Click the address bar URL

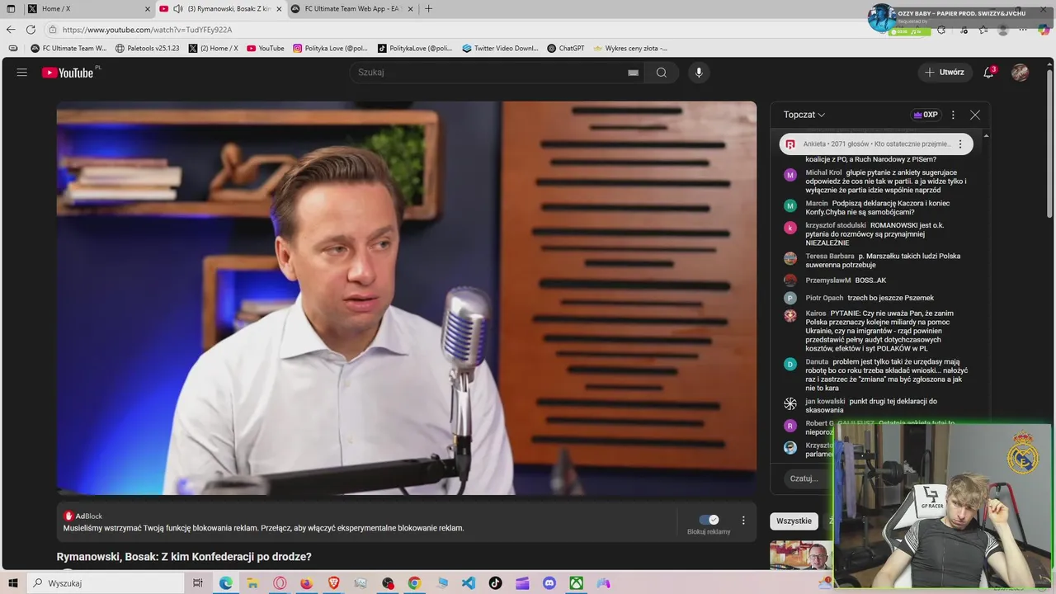tap(147, 30)
